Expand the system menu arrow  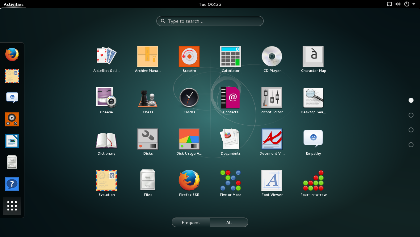tap(414, 4)
